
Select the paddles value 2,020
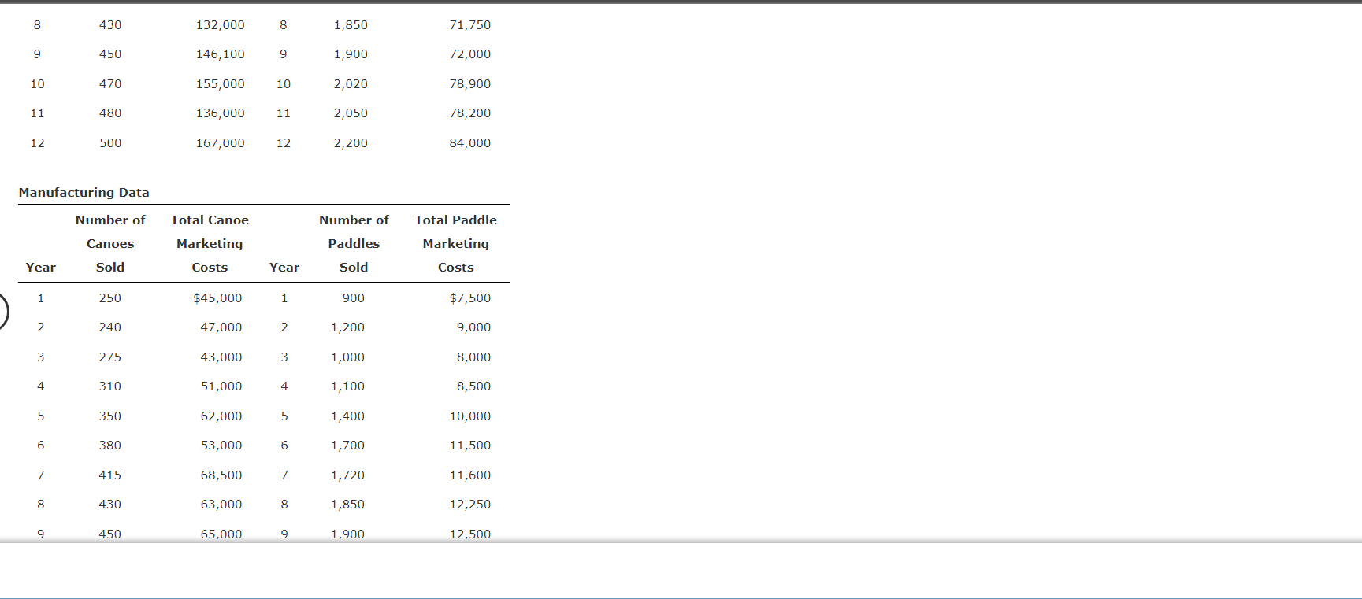click(x=351, y=84)
